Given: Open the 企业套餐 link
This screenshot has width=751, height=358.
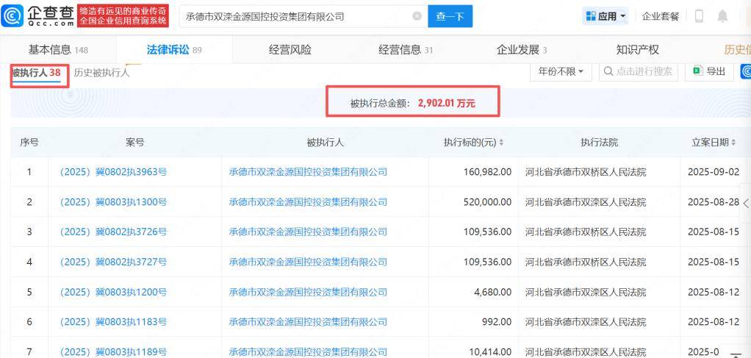Looking at the screenshot, I should (661, 16).
